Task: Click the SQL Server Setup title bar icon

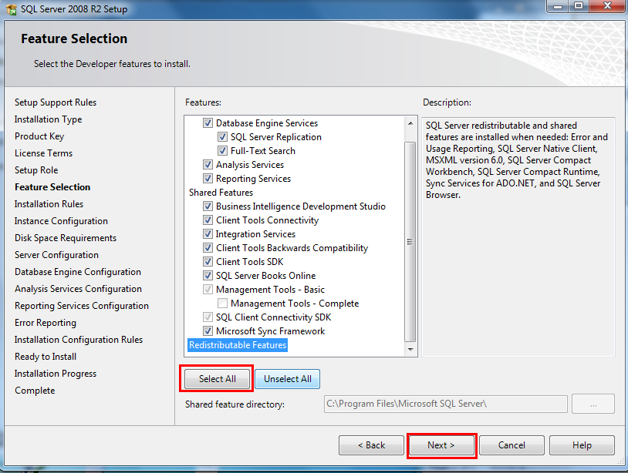Action: (11, 8)
